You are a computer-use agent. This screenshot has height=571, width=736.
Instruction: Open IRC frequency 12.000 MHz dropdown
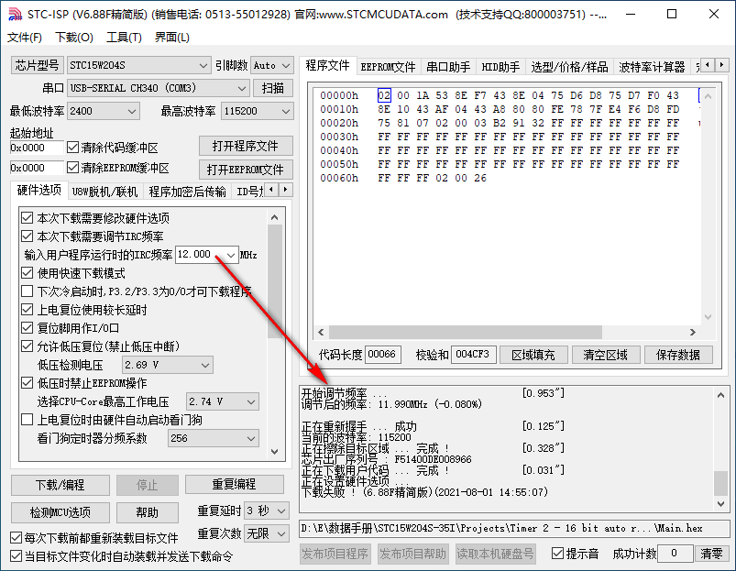click(206, 255)
